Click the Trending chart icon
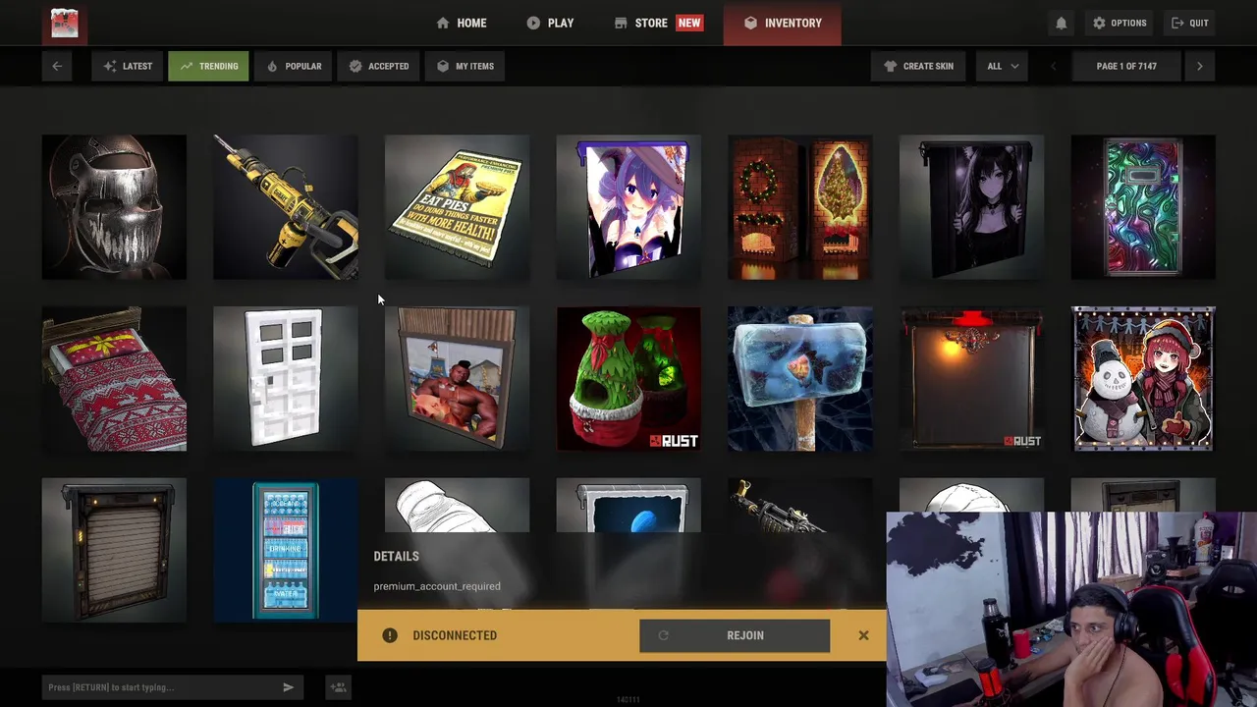This screenshot has width=1257, height=707. tap(187, 66)
